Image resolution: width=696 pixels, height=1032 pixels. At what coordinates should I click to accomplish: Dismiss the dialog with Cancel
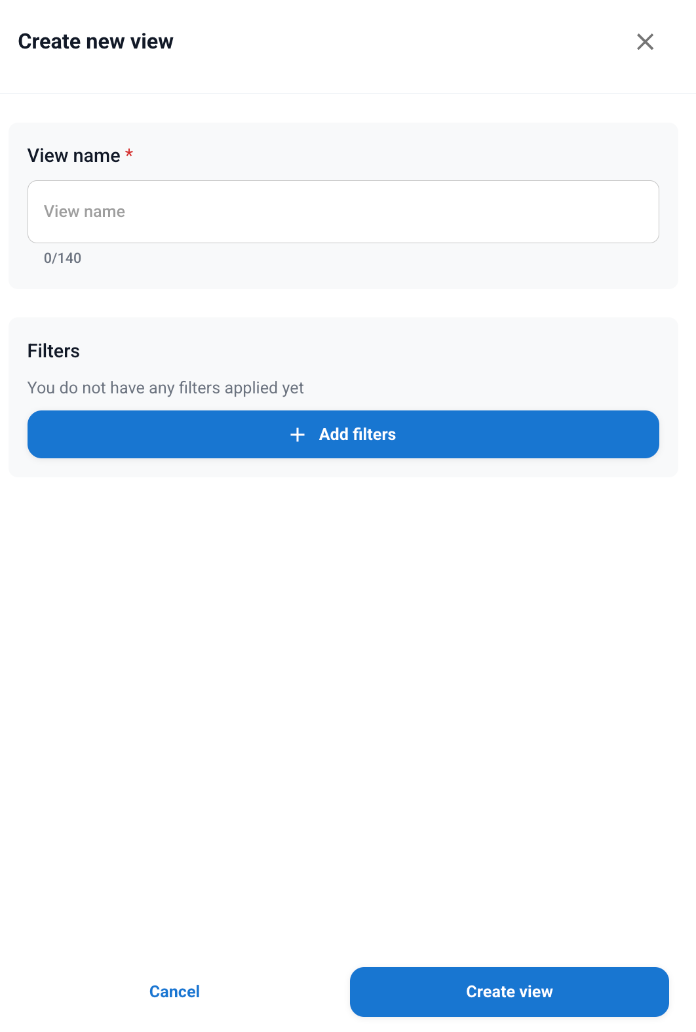[x=174, y=991]
